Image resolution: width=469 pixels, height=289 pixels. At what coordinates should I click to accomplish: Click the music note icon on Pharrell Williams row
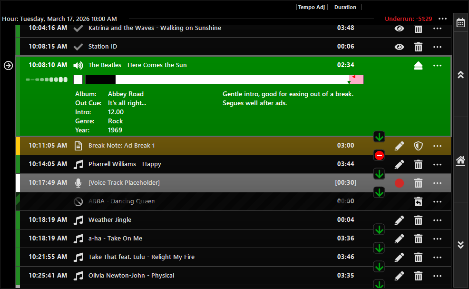pos(78,164)
